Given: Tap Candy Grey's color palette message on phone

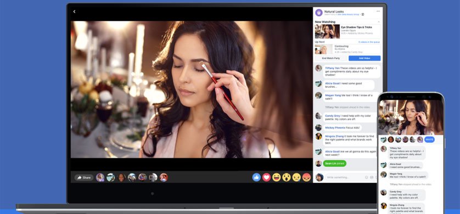Looking at the screenshot, I should pos(407,195).
